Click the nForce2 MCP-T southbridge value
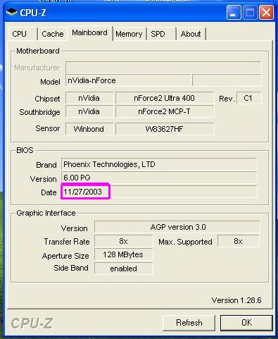This screenshot has height=339, width=278. click(165, 111)
